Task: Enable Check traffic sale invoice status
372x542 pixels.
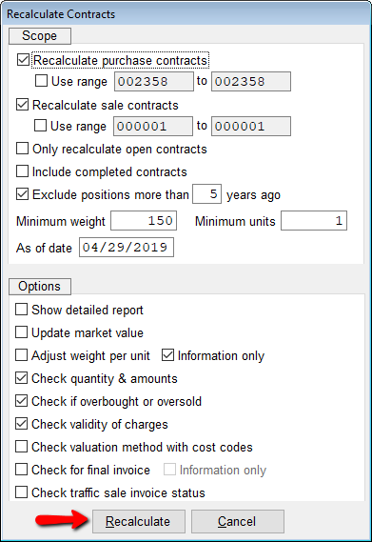Action: [22, 492]
